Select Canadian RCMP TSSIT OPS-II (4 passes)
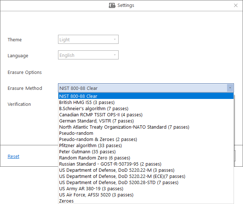Screen dimensions: 243x204 pyautogui.click(x=146, y=115)
